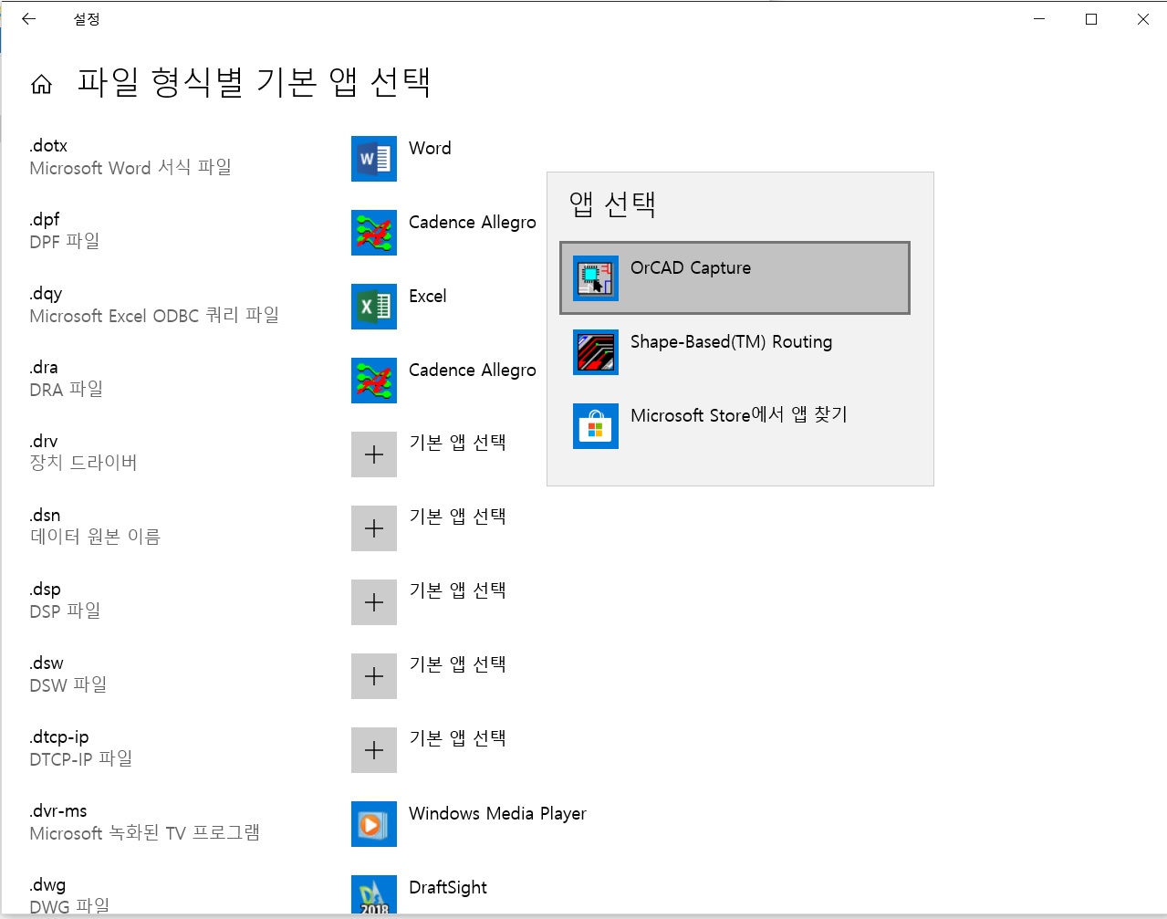Screen dimensions: 1167x919
Task: Click the 데이터 원본 이름 description
Action: click(95, 537)
